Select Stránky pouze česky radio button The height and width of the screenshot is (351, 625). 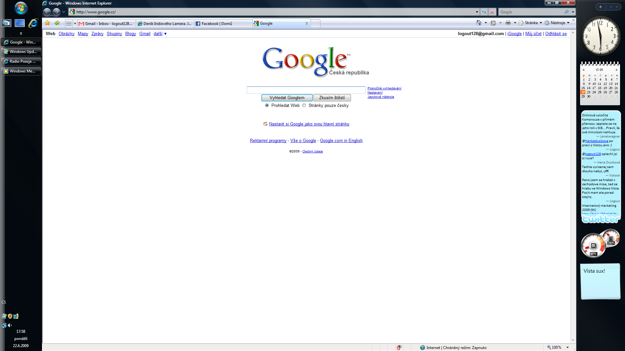coord(304,105)
